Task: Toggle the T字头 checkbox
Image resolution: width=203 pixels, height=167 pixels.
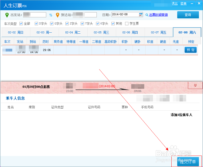Action: click(82, 23)
